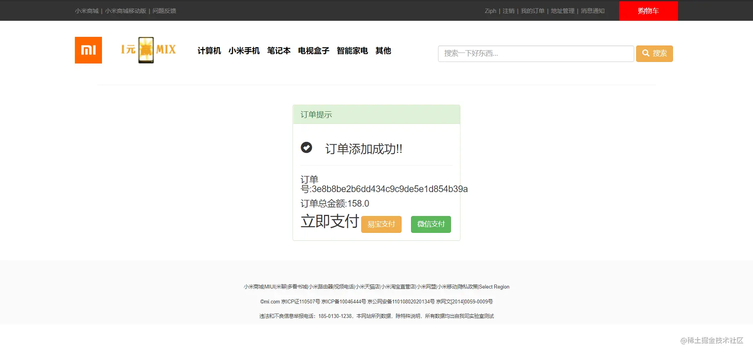Screen dimensions: 753x354
Task: Open footer 小米商城 link
Action: tap(254, 287)
